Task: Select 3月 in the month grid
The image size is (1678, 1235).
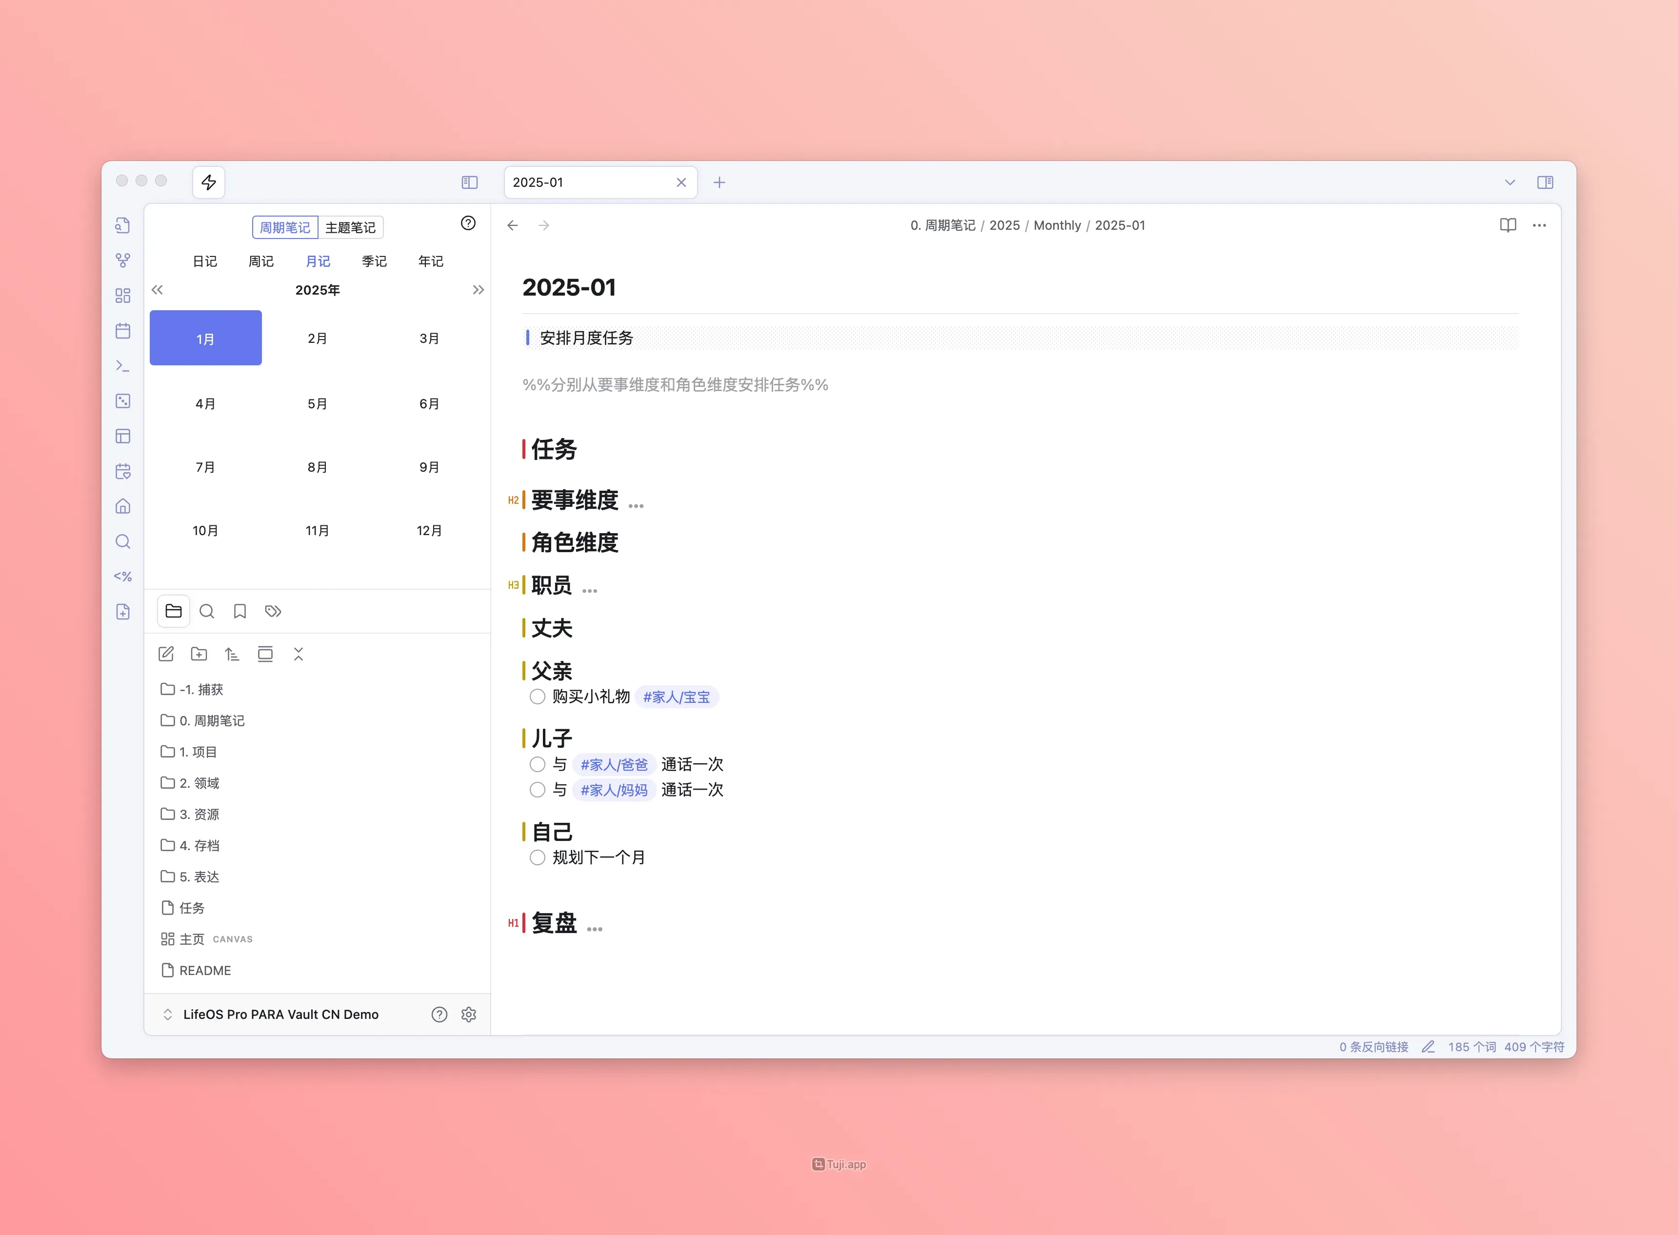Action: (429, 338)
